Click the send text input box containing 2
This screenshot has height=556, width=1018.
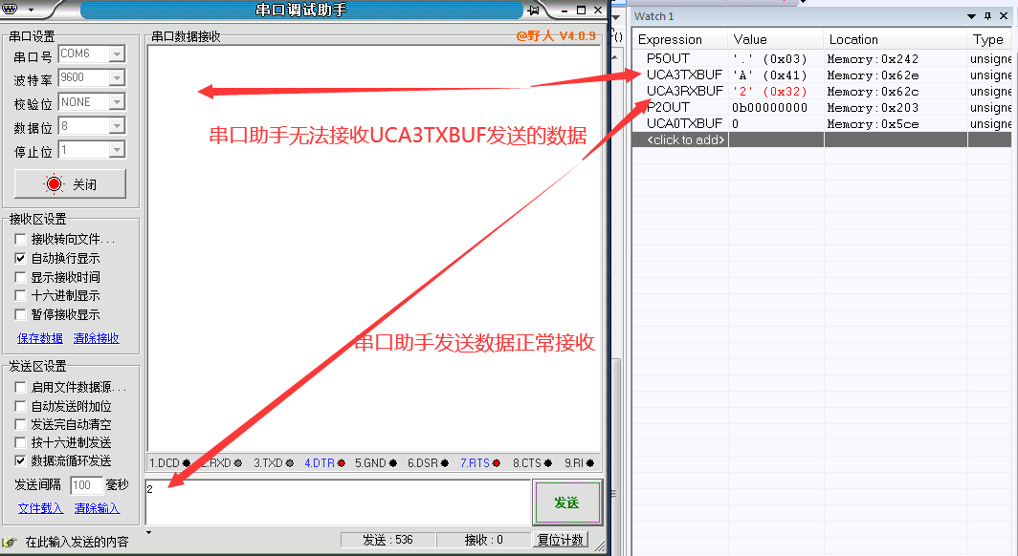[x=339, y=503]
